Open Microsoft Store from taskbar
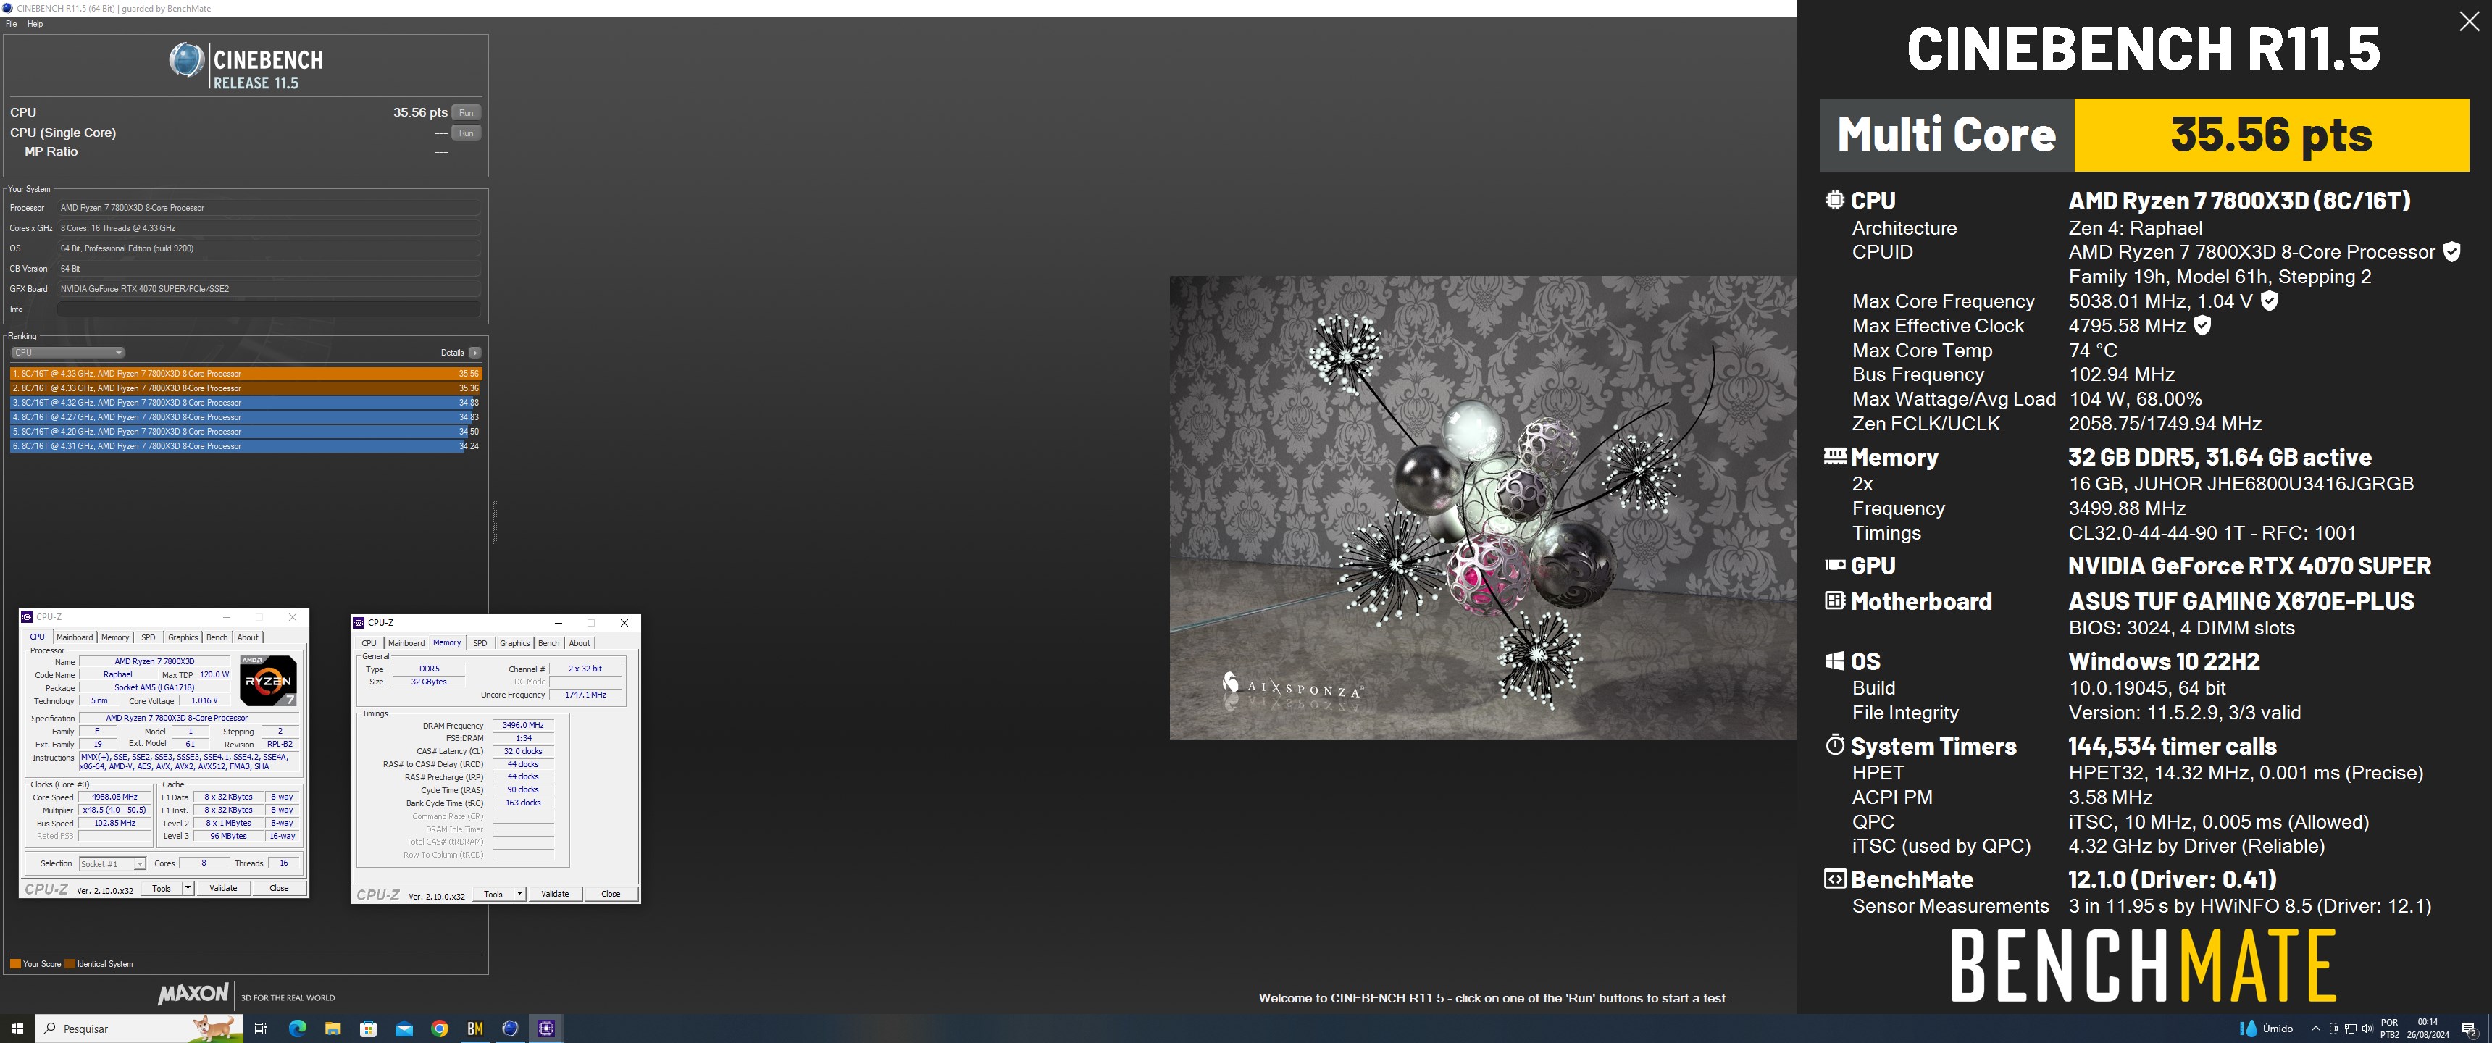 click(x=369, y=1029)
